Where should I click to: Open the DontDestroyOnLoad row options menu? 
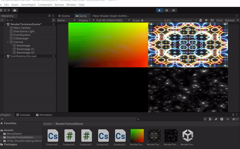[53, 56]
